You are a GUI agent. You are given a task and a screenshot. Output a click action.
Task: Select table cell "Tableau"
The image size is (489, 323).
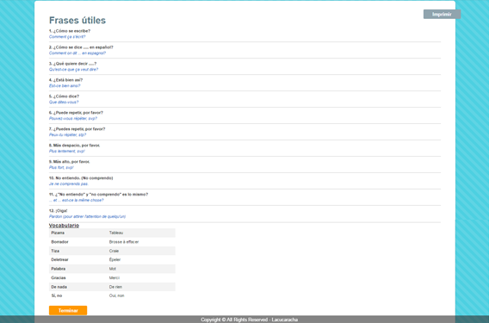tap(141, 233)
